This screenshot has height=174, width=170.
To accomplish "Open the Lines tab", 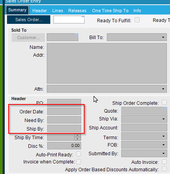I will point(58,11).
